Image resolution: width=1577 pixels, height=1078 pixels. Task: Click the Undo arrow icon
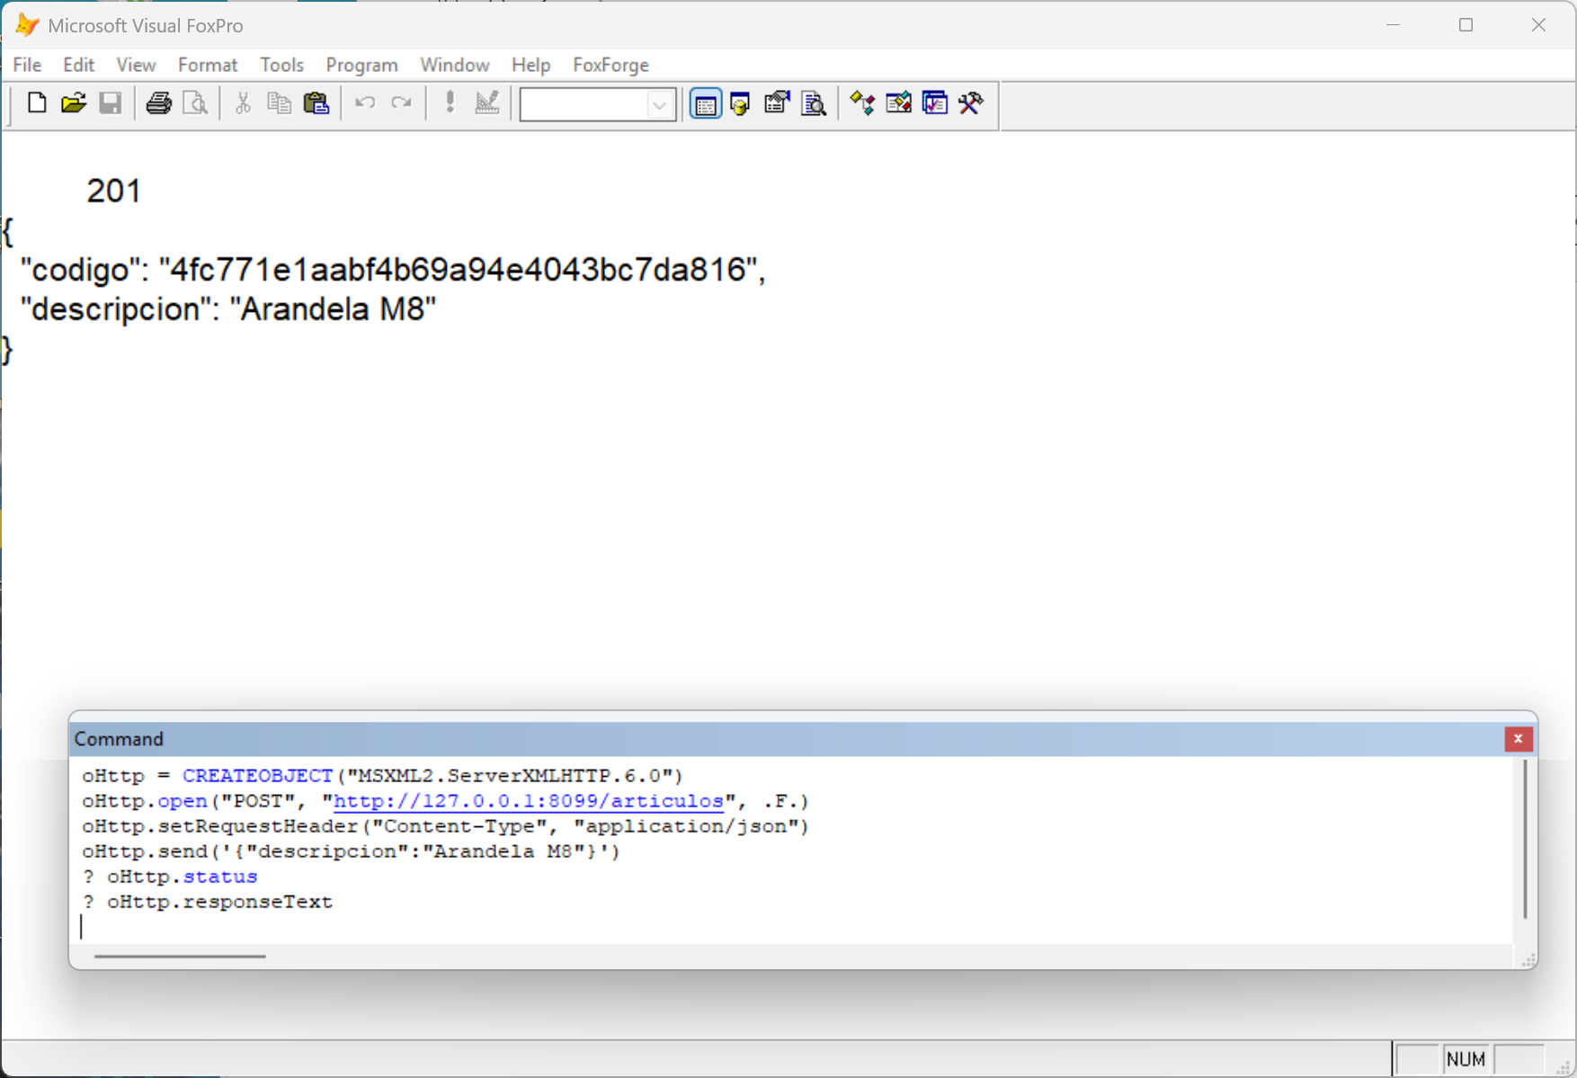click(x=365, y=103)
